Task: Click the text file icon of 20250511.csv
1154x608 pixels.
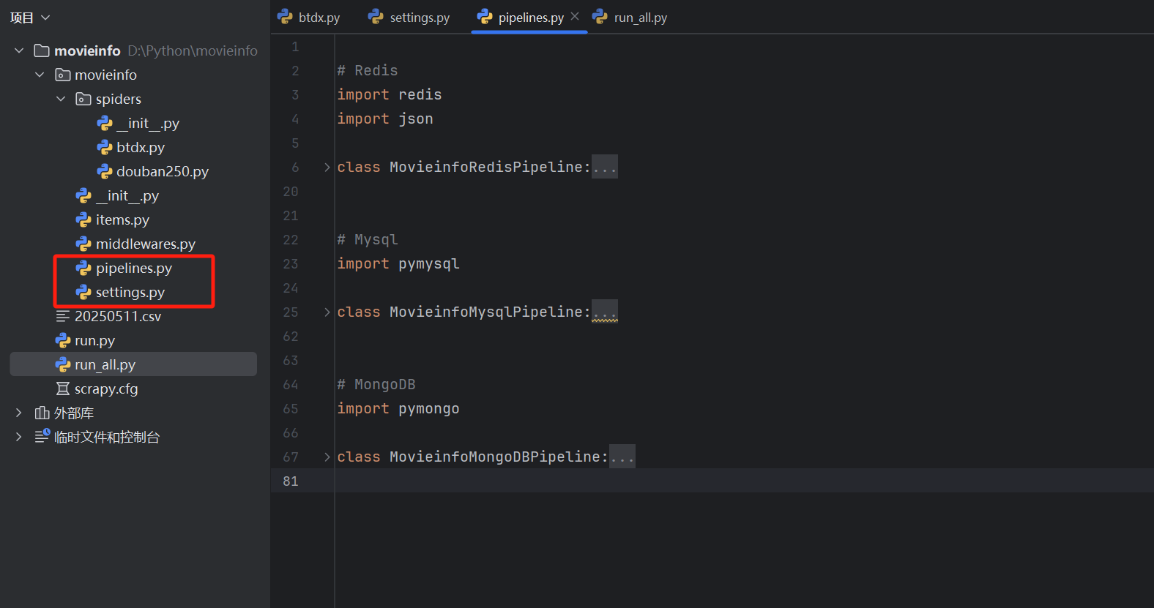Action: (x=63, y=316)
